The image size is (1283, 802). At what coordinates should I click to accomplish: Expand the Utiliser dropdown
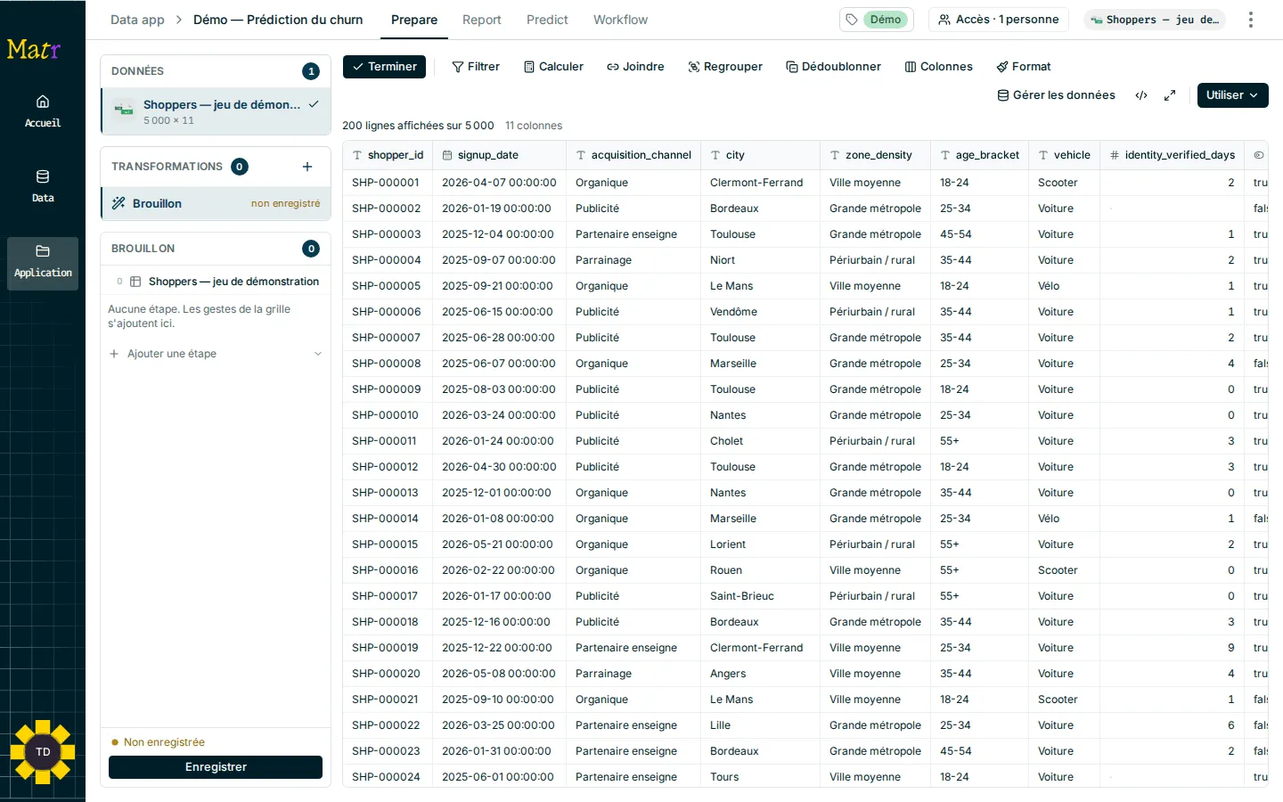click(1232, 95)
